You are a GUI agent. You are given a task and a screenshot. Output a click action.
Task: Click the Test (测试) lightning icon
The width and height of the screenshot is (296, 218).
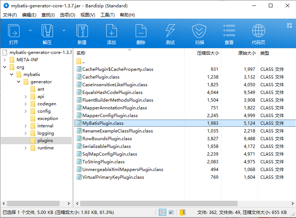(x=170, y=31)
